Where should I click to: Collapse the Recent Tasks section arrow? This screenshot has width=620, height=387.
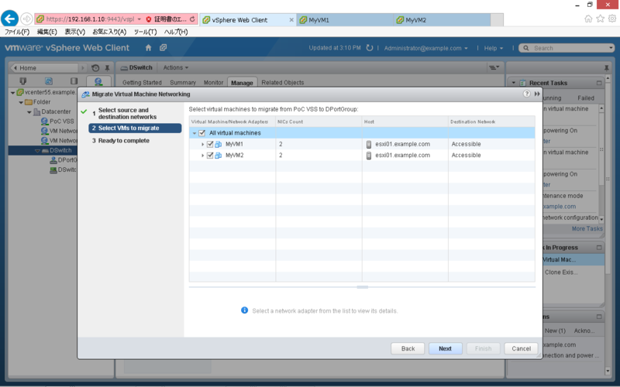pos(514,83)
